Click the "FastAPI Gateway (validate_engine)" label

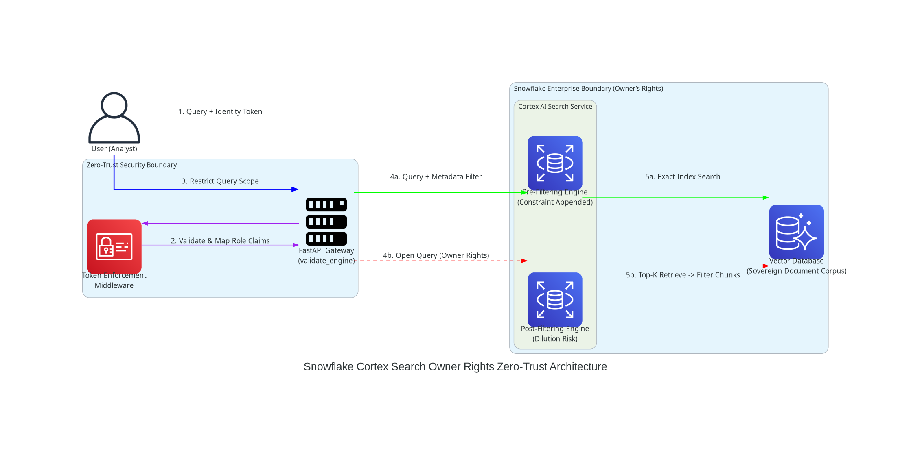[326, 256]
